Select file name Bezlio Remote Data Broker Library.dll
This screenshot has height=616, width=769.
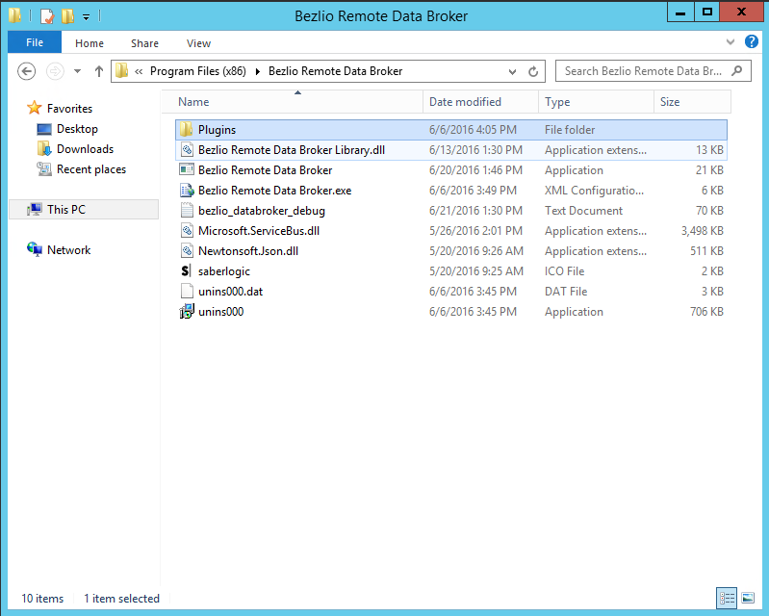pos(292,149)
